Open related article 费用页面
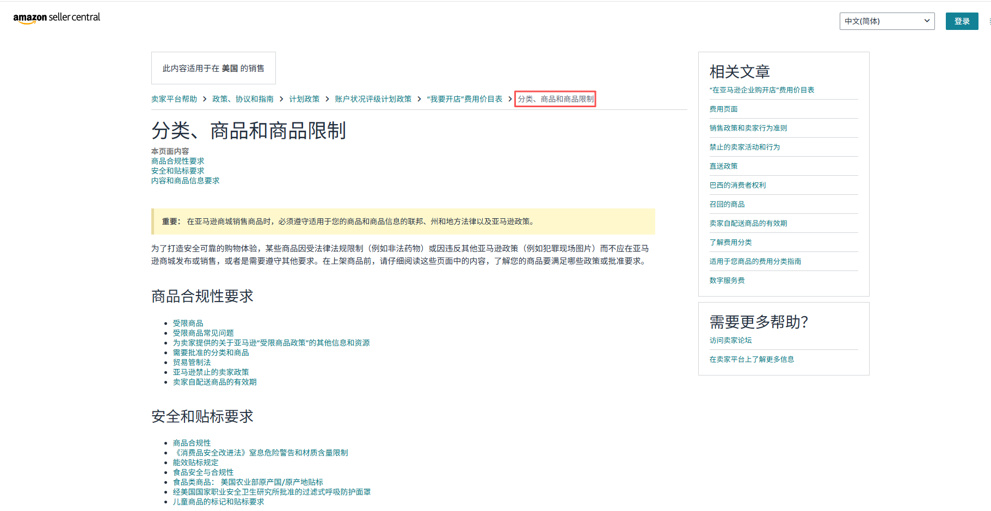 pyautogui.click(x=724, y=109)
